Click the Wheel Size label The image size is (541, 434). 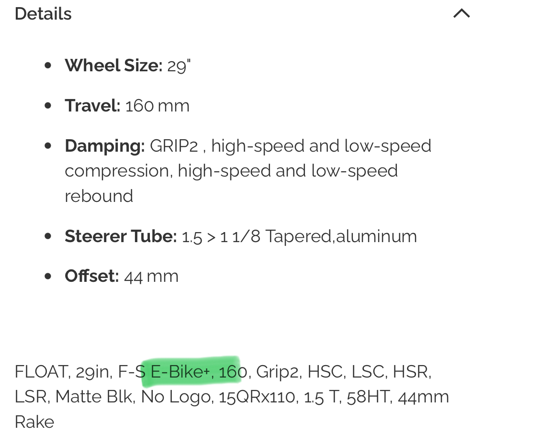tap(114, 66)
